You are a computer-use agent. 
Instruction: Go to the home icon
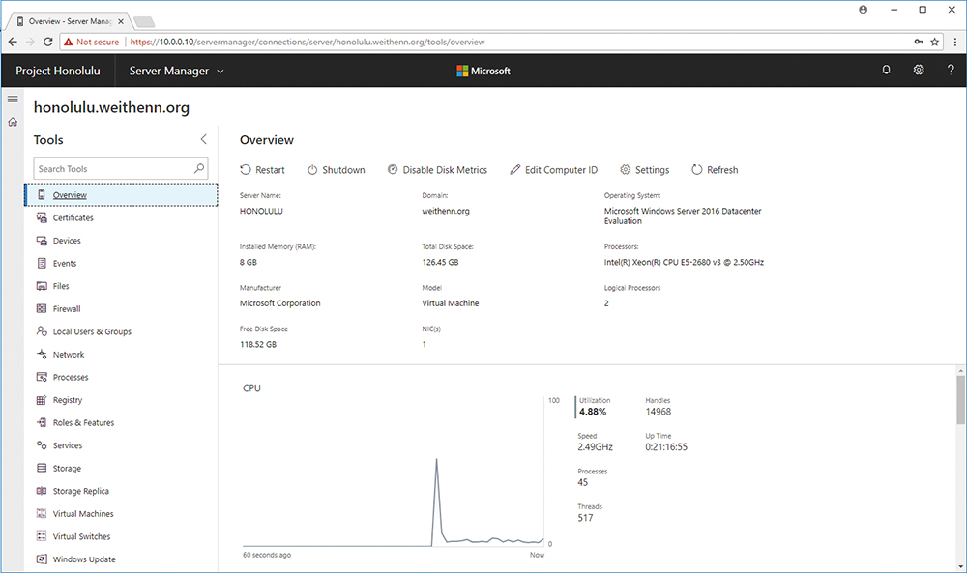pyautogui.click(x=13, y=122)
